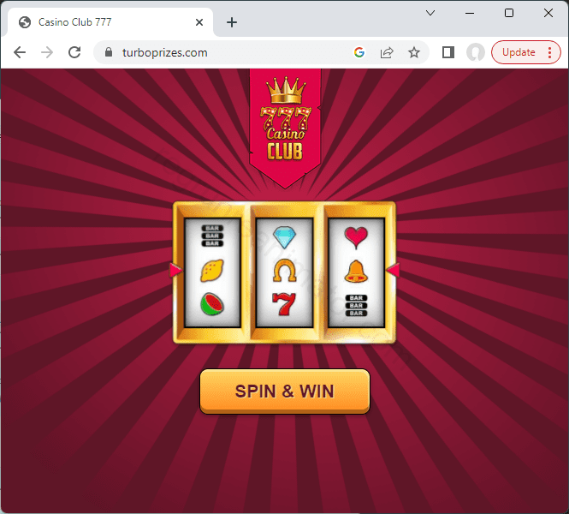Open the share page icon

click(x=387, y=52)
